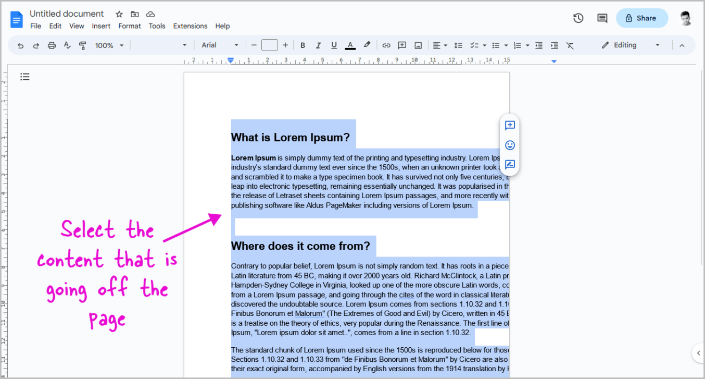Click the right indent marker on the ruler
This screenshot has height=379, width=705.
tap(553, 62)
